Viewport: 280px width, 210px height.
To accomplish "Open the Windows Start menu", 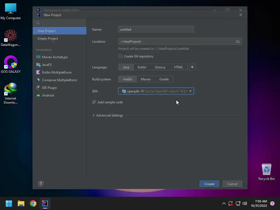I will (x=9, y=203).
